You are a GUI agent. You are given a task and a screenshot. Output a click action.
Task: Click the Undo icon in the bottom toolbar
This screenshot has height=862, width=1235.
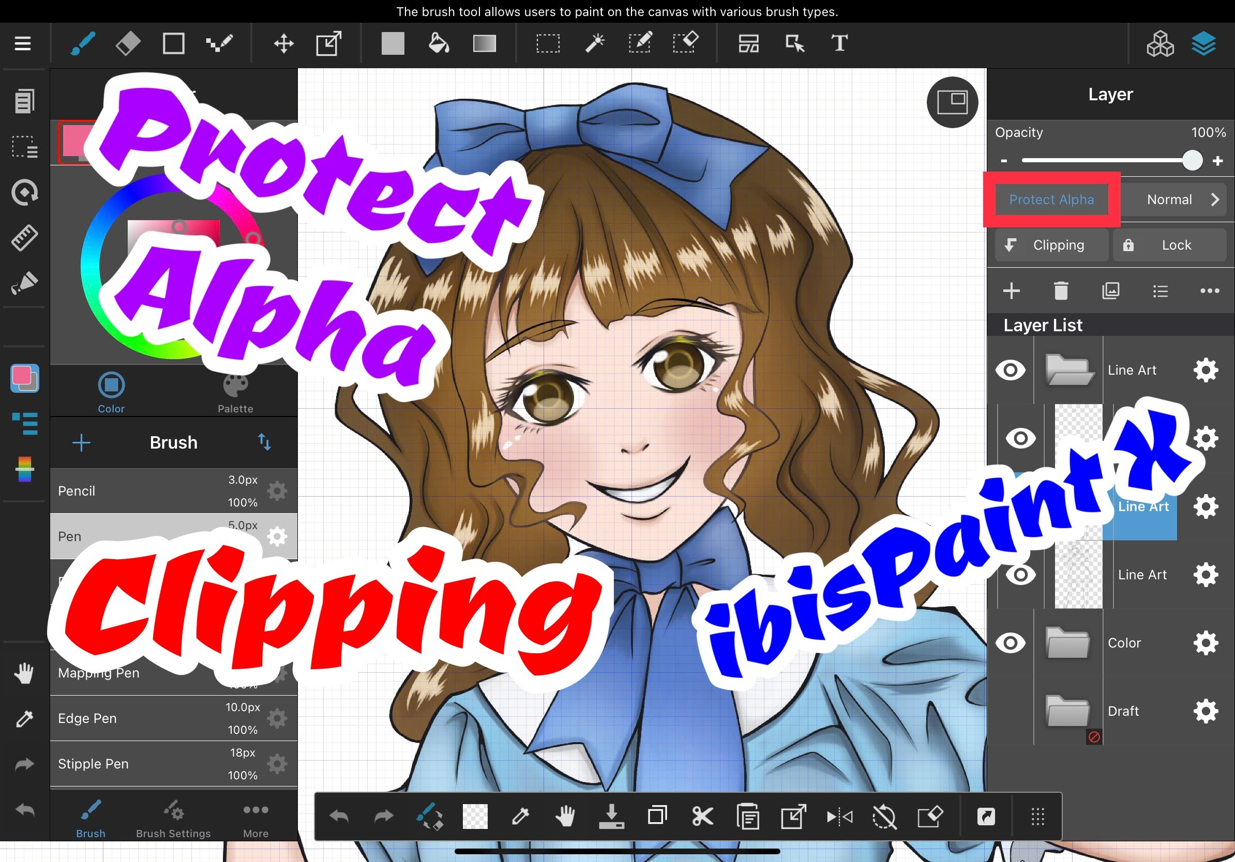pos(339,816)
